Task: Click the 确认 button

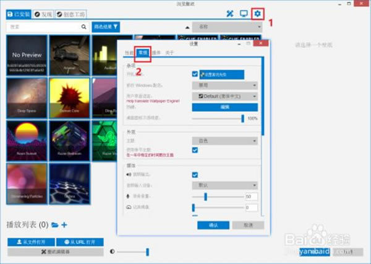Action: pyautogui.click(x=213, y=226)
